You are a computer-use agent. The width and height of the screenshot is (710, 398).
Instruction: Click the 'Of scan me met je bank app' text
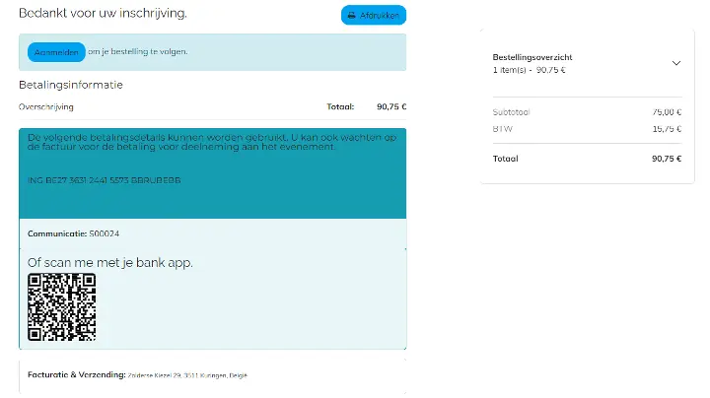click(x=109, y=262)
